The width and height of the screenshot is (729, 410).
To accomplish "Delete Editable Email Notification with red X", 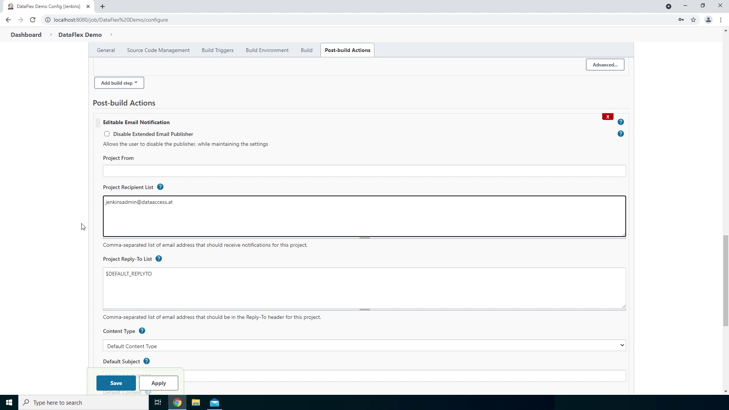I will point(607,117).
